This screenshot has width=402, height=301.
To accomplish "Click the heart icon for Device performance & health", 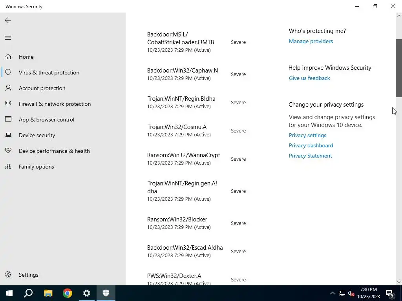I will point(8,151).
